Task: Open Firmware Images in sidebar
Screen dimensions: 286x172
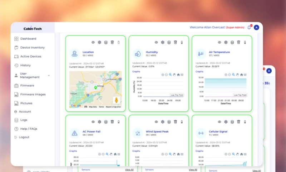Action: (33, 95)
